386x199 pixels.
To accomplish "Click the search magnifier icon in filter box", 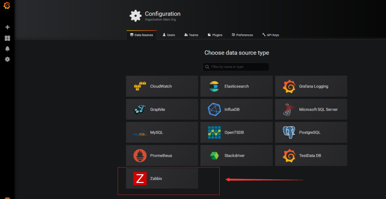I will point(207,67).
